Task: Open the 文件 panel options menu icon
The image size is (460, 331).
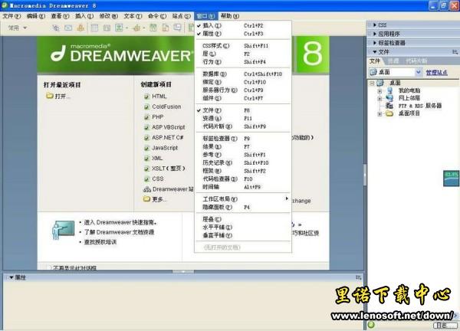Action: coord(455,52)
